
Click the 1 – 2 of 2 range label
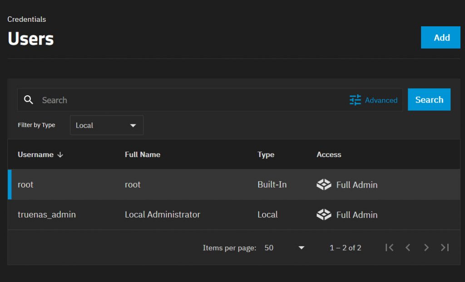click(x=346, y=247)
